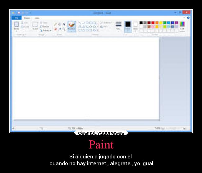Choose the Select rectangle tool
Screen dimensions: 202x173
coord(35,24)
